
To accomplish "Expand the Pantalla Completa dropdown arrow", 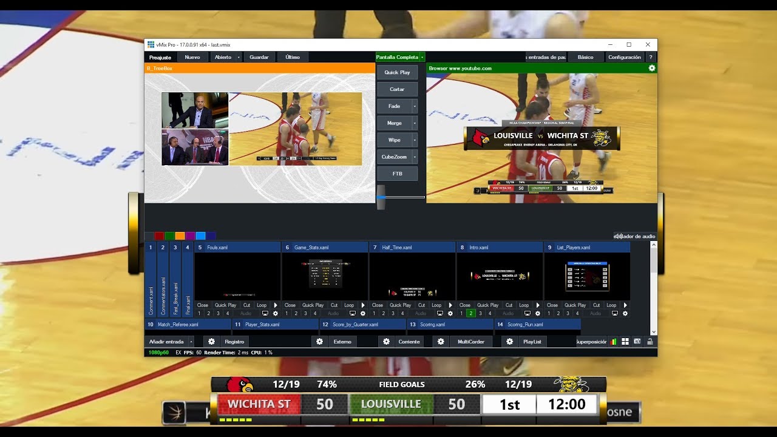I will [x=422, y=57].
